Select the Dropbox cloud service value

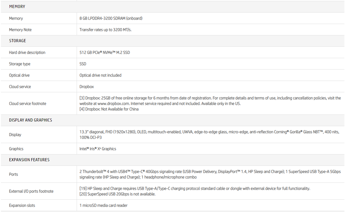click(86, 87)
